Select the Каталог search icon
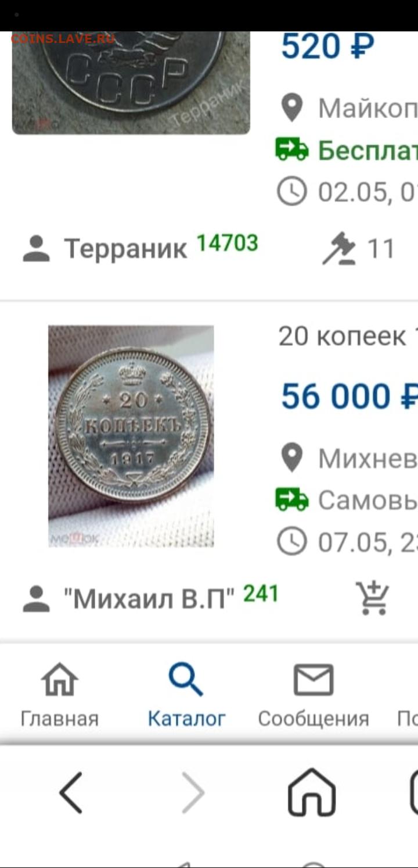 186,680
